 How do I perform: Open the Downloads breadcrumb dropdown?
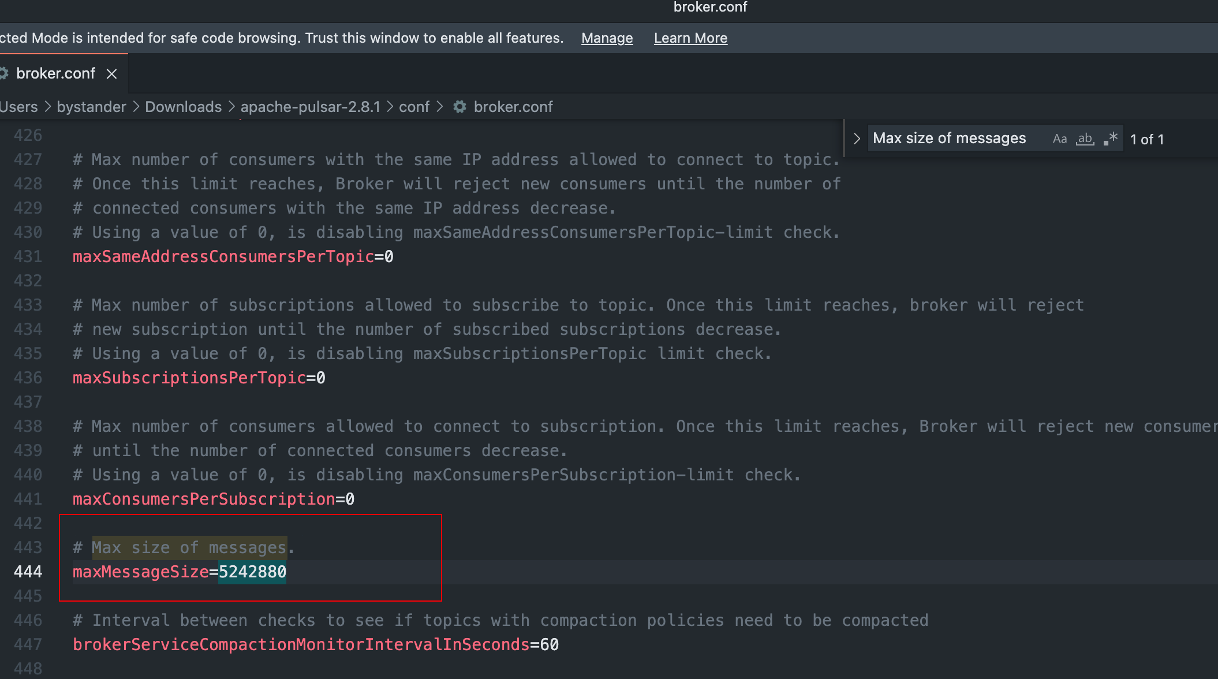pyautogui.click(x=183, y=107)
